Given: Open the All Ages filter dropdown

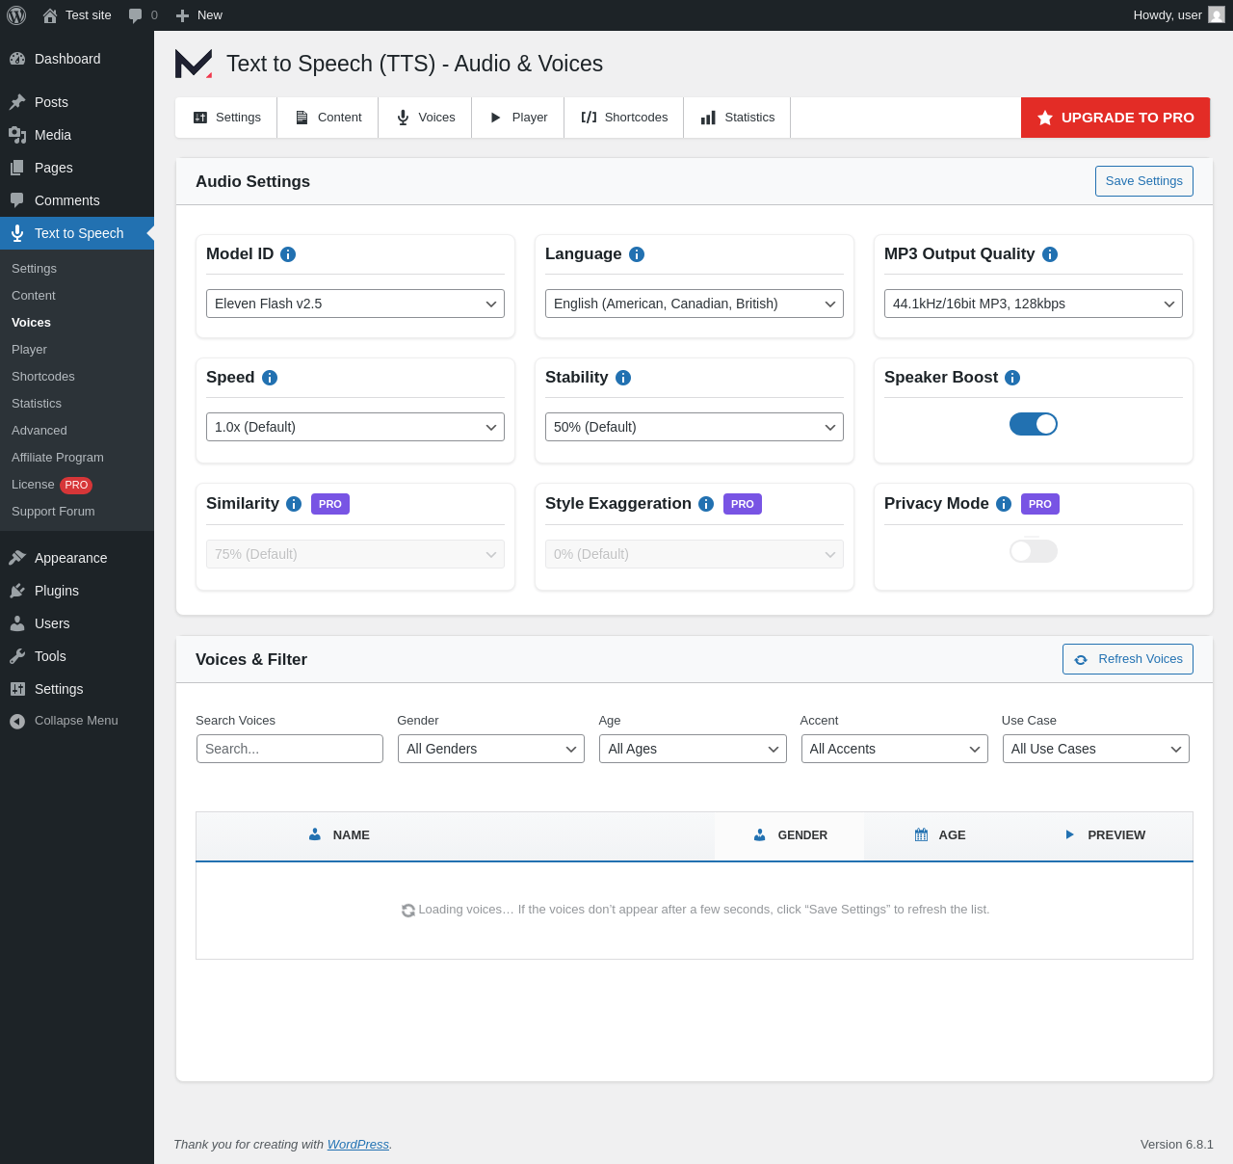Looking at the screenshot, I should [693, 749].
